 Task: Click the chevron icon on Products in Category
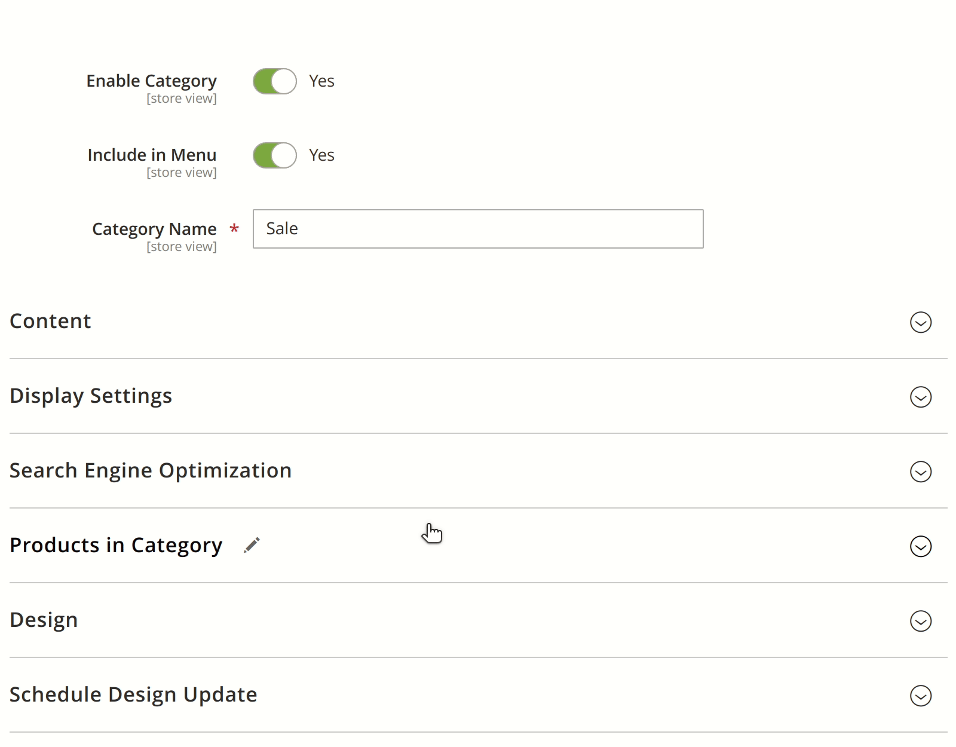pyautogui.click(x=920, y=546)
